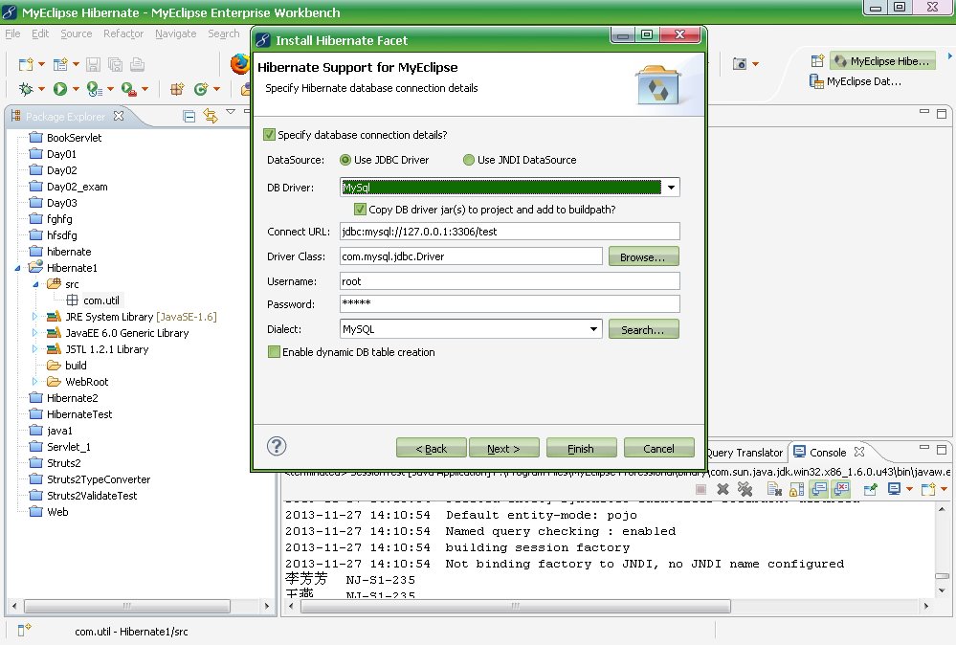Click the New Java Package icon

(x=177, y=89)
